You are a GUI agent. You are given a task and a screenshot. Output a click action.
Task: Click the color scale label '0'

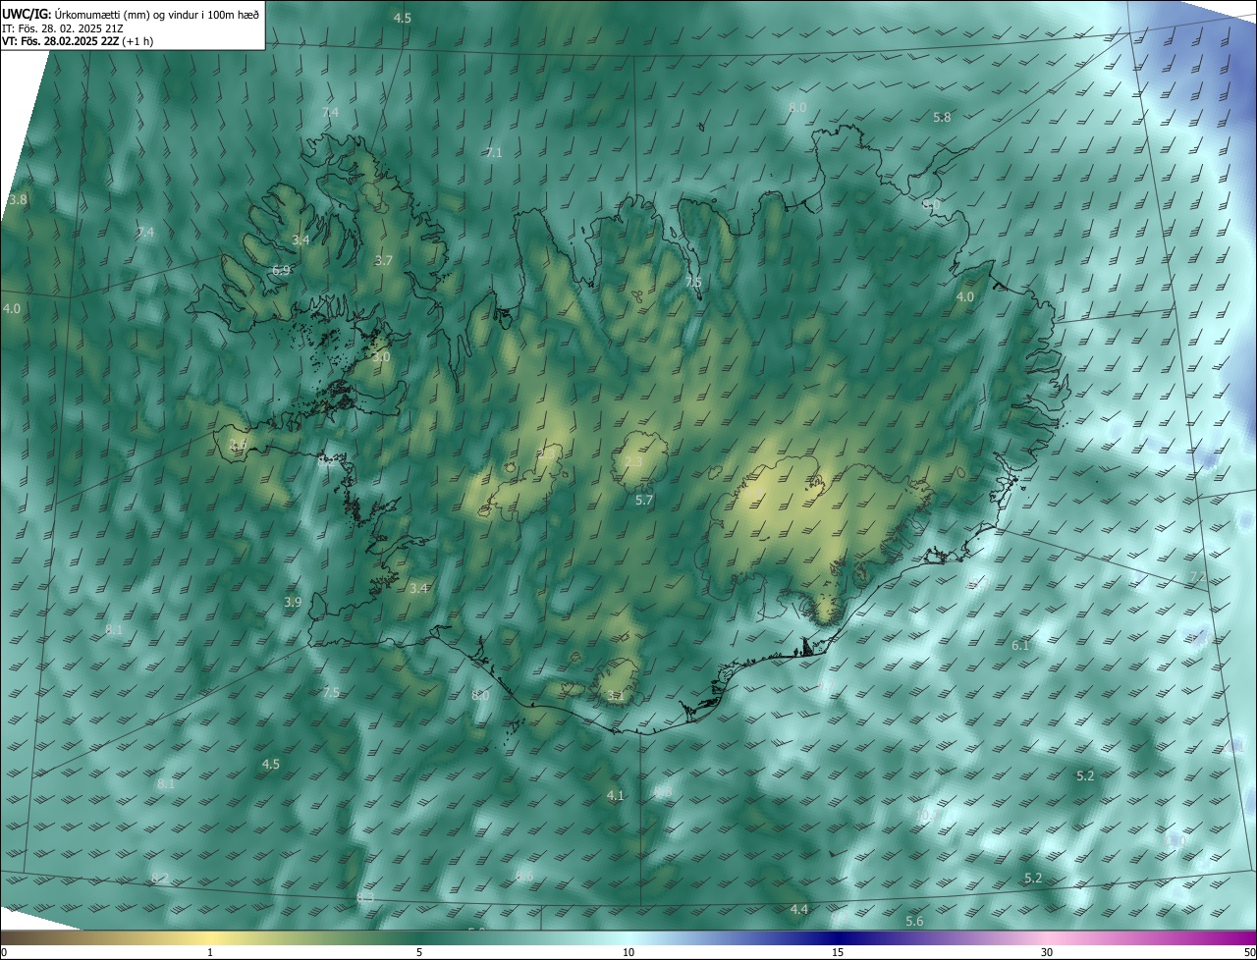tap(4, 952)
